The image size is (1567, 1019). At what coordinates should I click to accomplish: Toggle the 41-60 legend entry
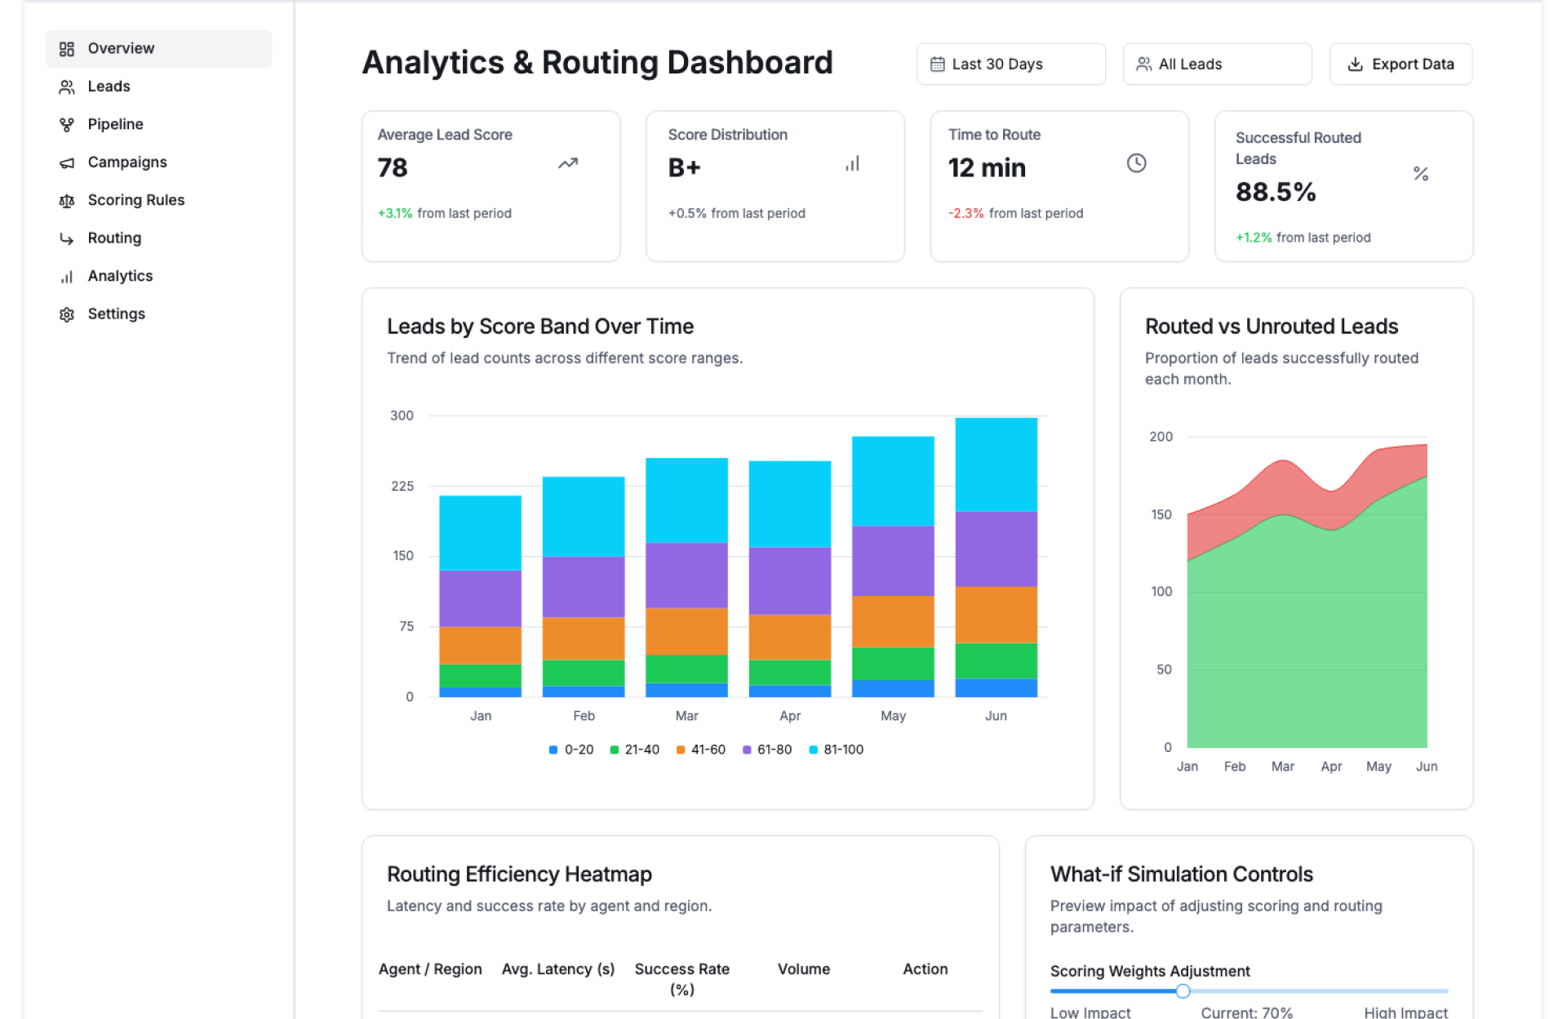click(700, 750)
